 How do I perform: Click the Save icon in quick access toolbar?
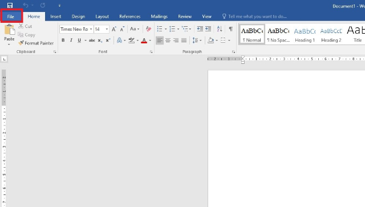(10, 5)
